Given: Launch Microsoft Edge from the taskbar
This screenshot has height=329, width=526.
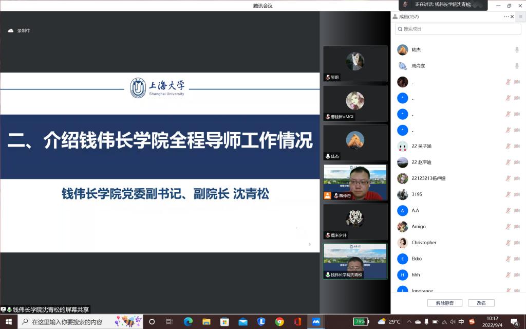Looking at the screenshot, I should (188, 322).
